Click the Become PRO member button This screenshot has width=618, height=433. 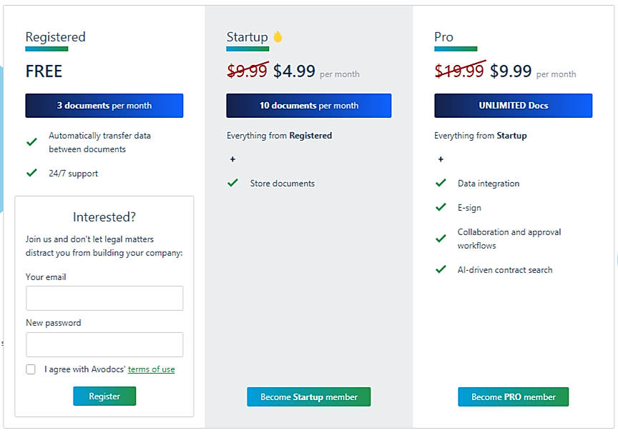(x=513, y=396)
